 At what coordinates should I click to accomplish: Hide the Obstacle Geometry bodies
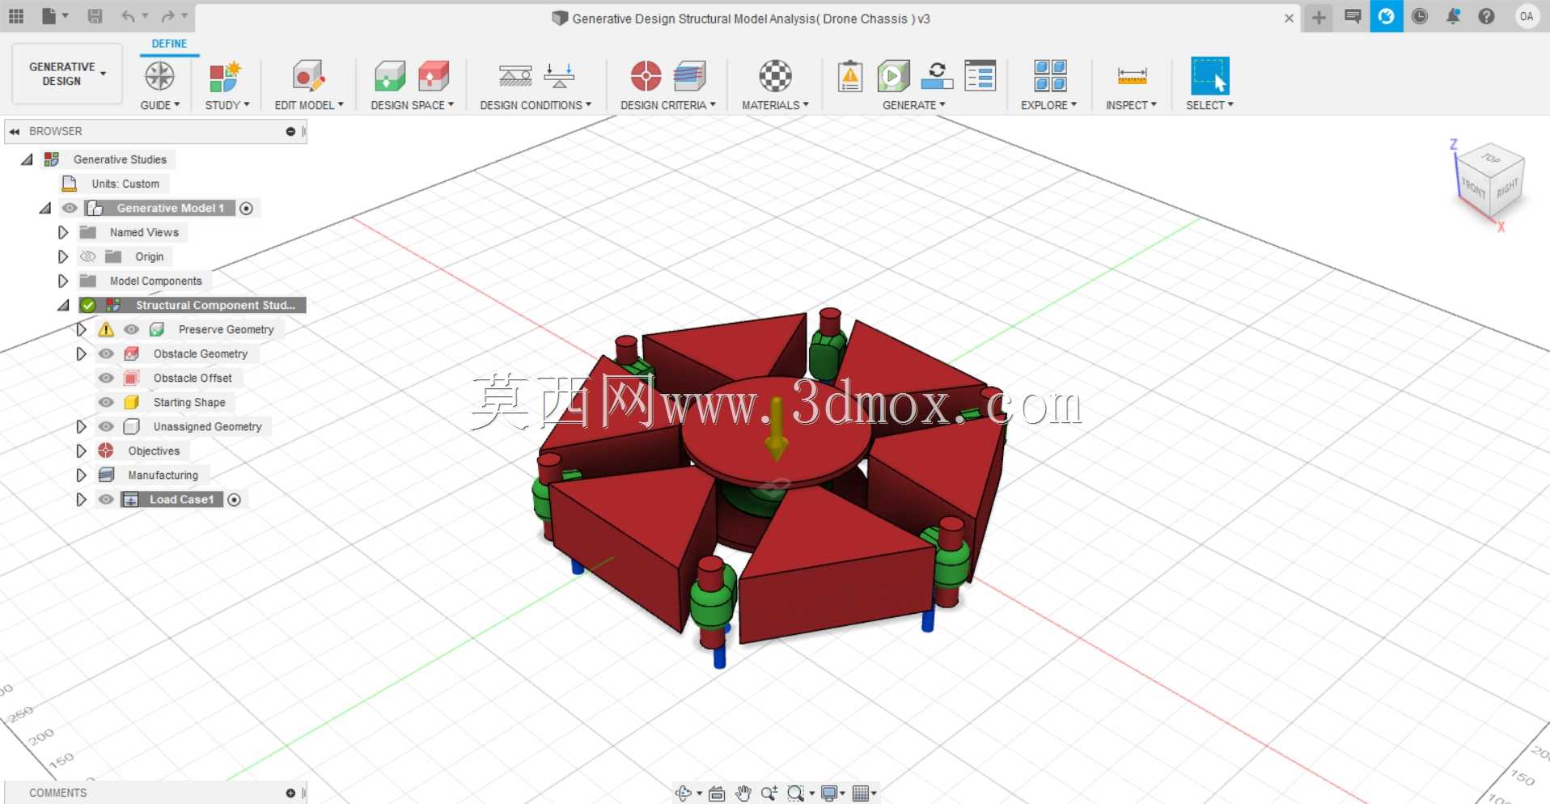pyautogui.click(x=106, y=353)
